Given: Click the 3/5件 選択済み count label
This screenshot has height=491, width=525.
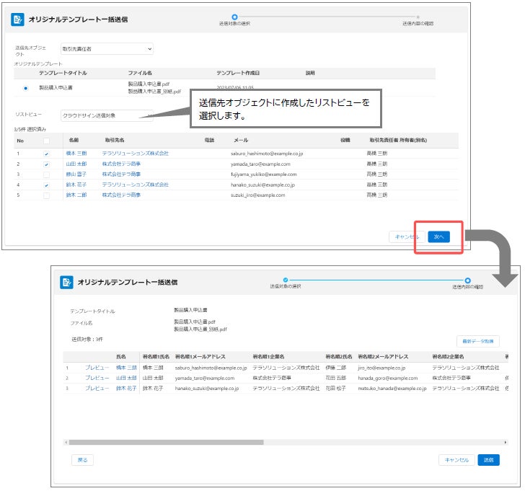Looking at the screenshot, I should (x=30, y=129).
